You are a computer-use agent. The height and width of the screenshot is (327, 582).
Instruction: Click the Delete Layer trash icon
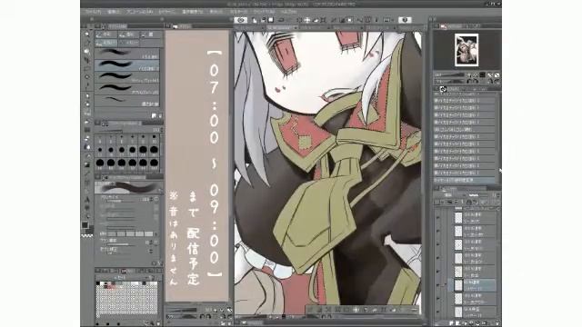497,323
